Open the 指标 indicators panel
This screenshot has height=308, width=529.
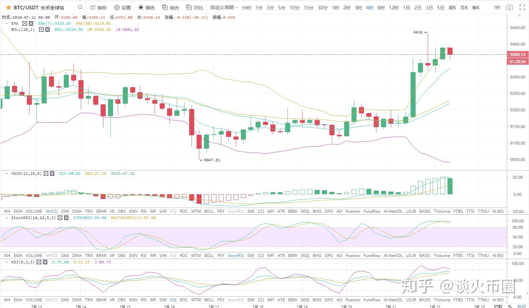coord(98,7)
